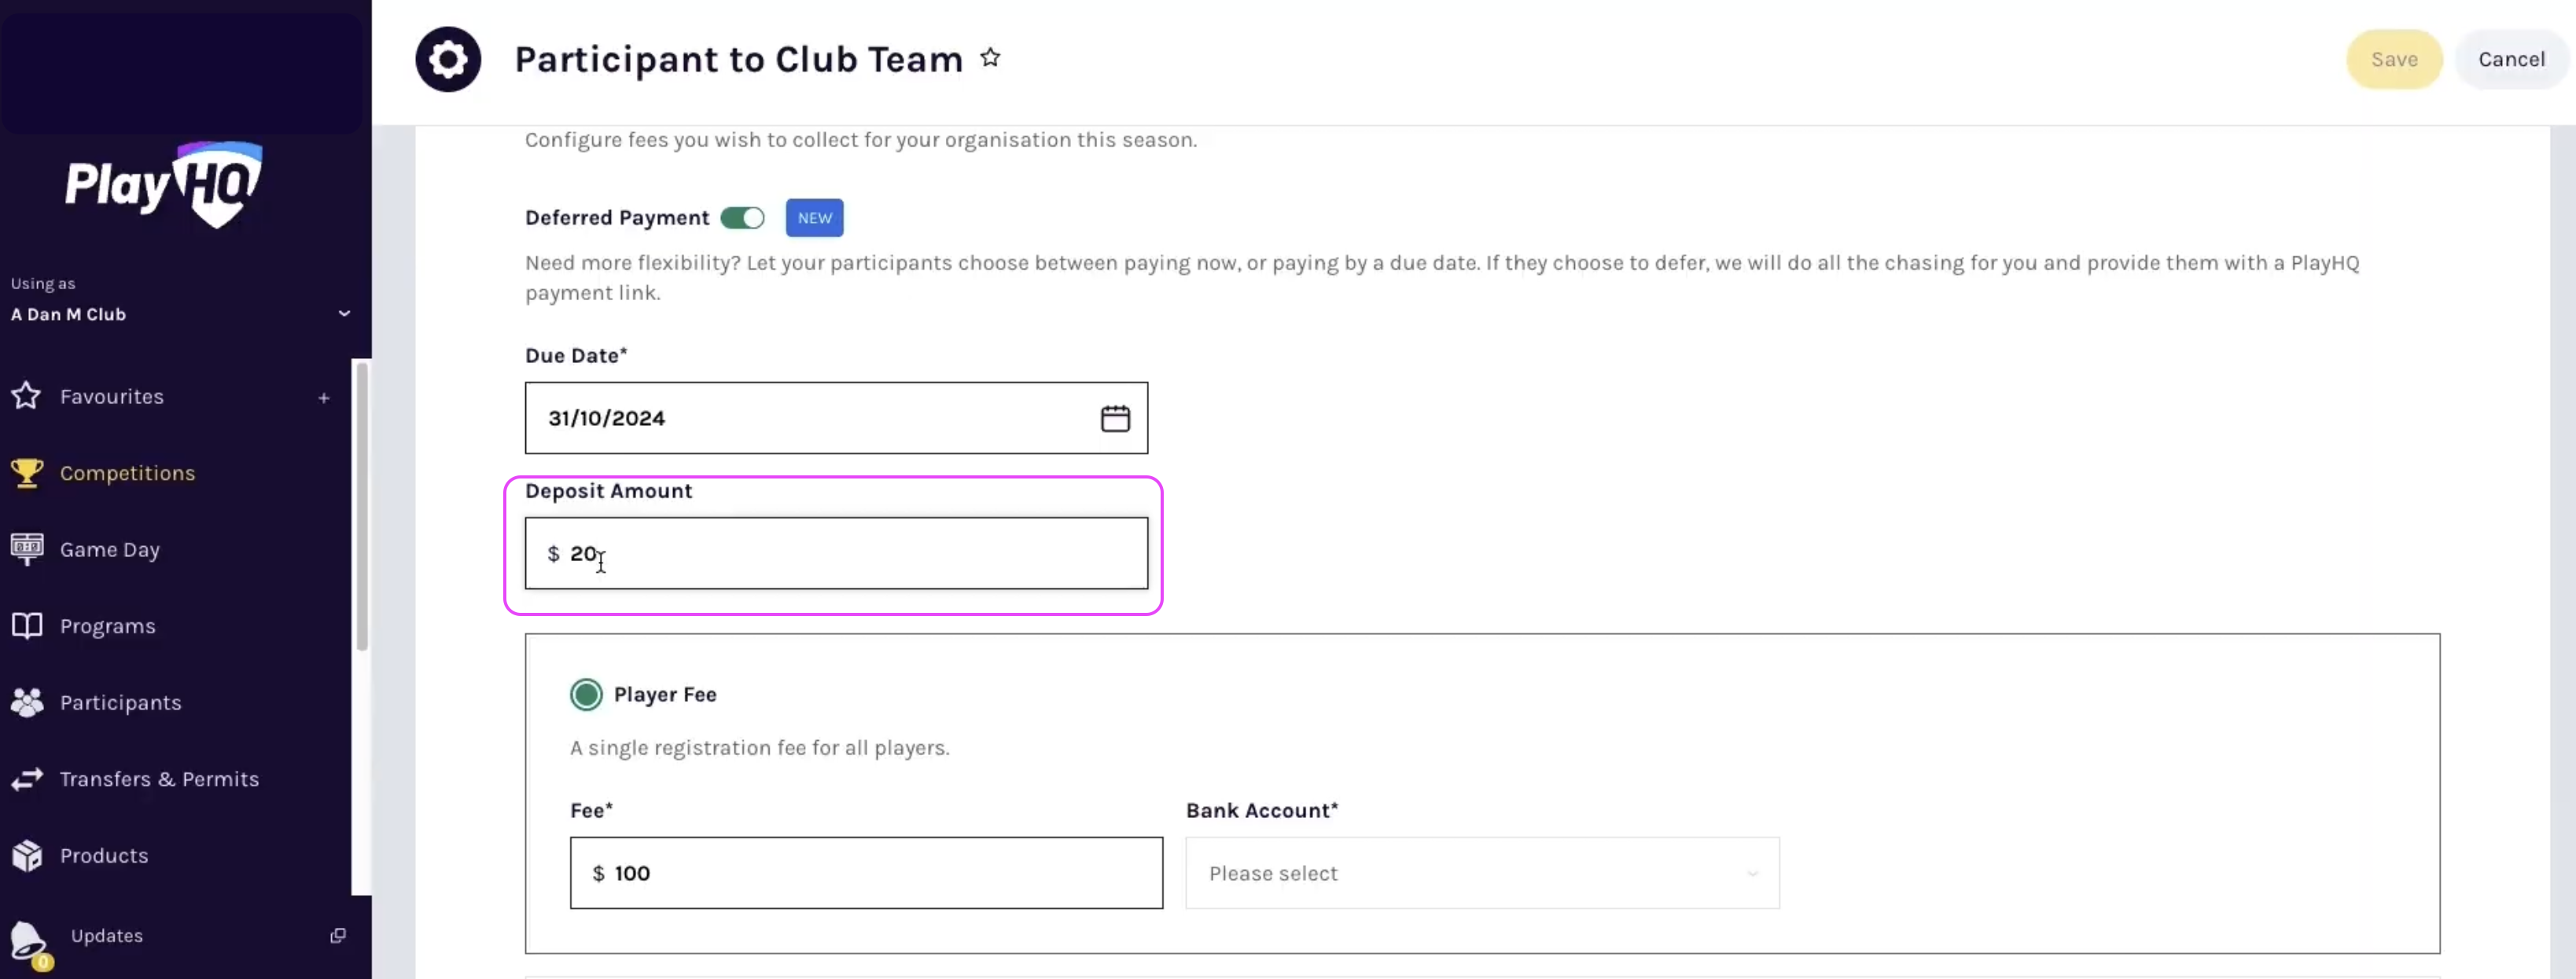Open Favourites from the sidebar
The width and height of the screenshot is (2576, 979).
tap(110, 395)
